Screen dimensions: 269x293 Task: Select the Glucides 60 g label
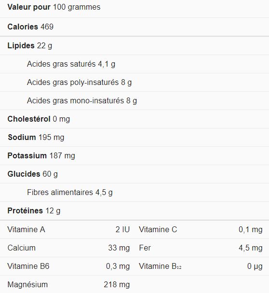[32, 174]
